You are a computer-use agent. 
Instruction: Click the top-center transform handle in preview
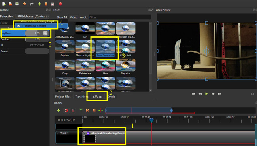(x=206, y=23)
